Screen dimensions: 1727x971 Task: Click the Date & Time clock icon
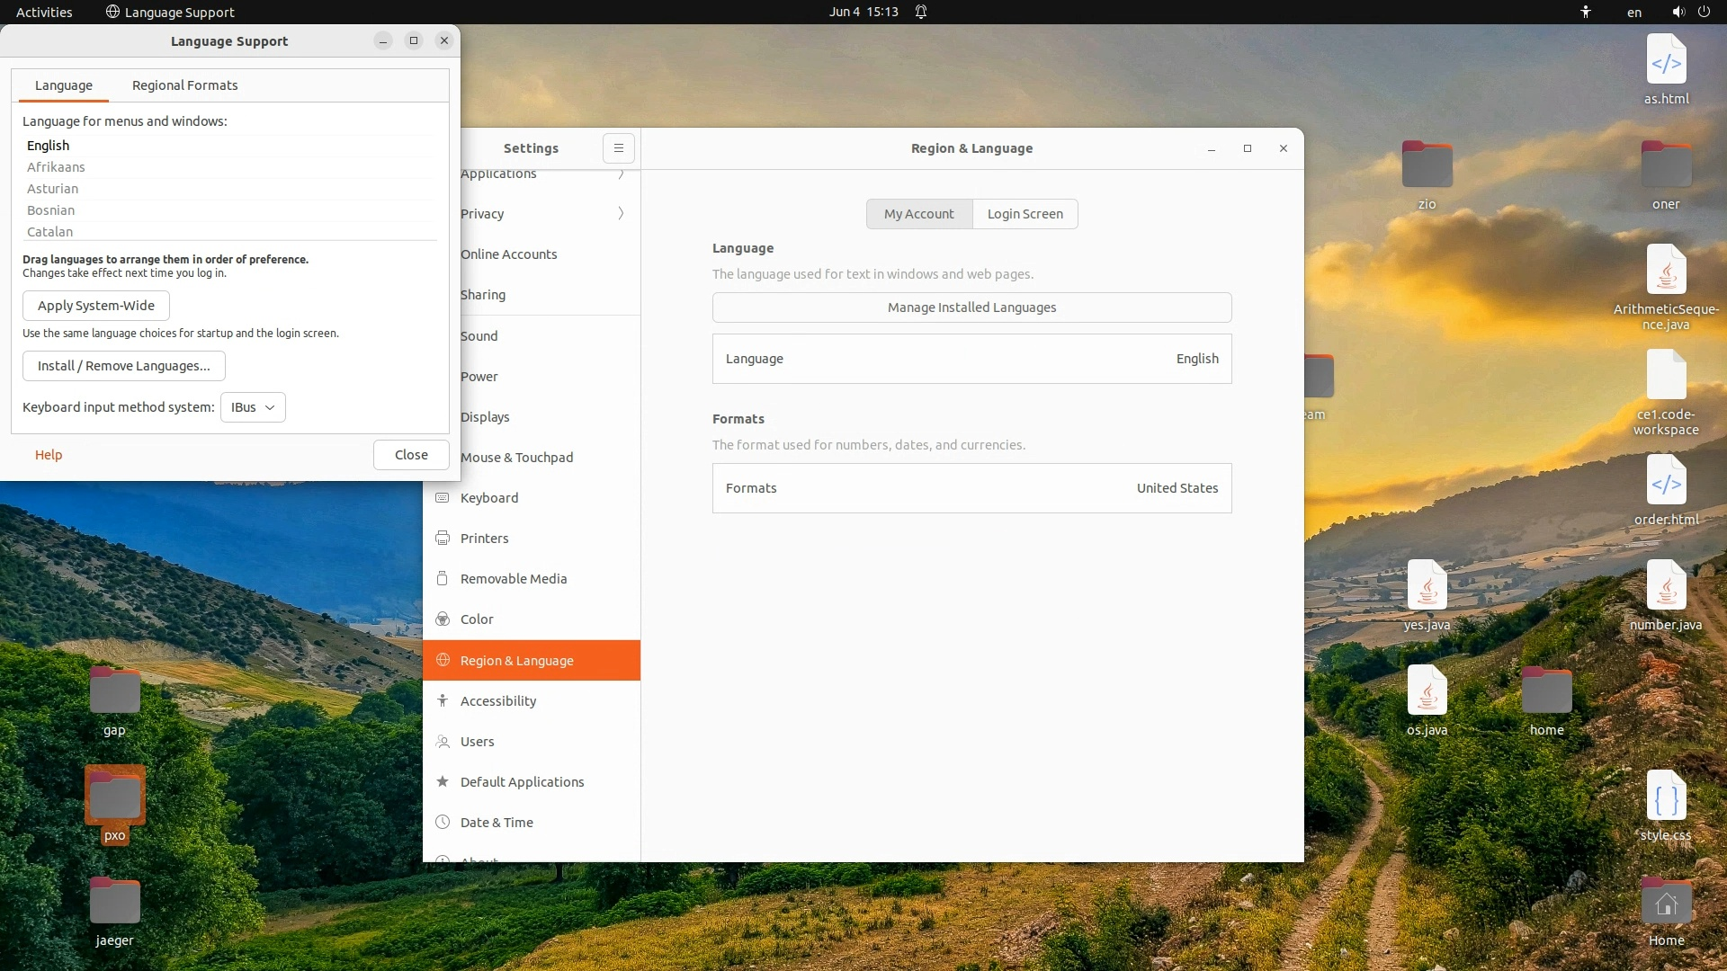click(442, 822)
